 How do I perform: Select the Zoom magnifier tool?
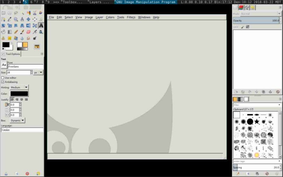(16, 19)
